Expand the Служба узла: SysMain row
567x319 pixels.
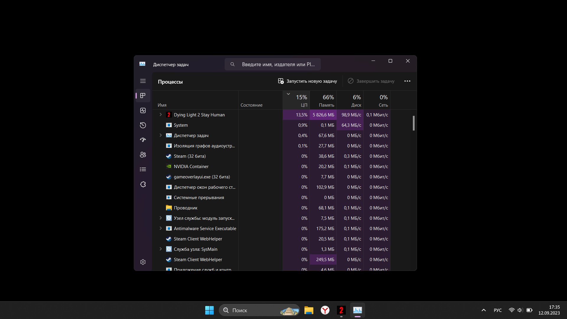click(x=161, y=249)
